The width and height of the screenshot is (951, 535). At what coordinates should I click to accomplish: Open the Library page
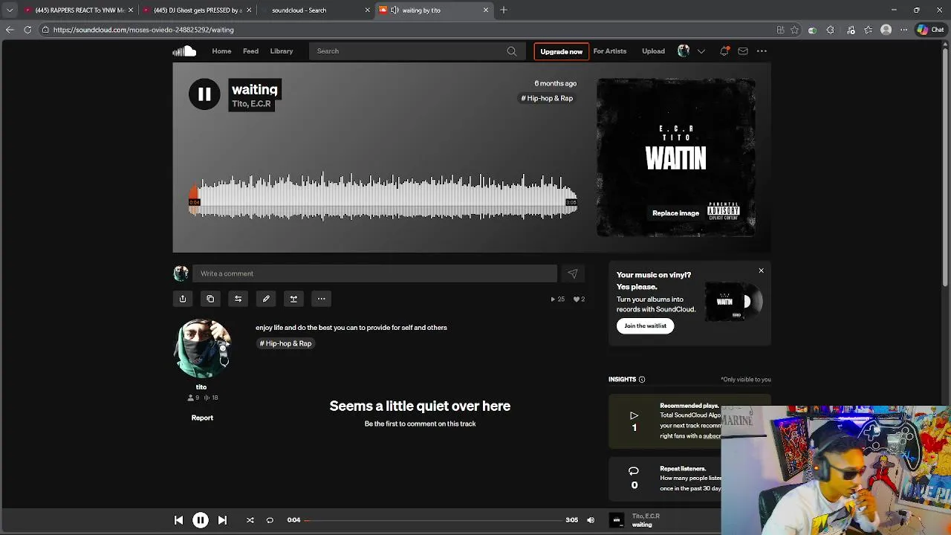click(282, 51)
